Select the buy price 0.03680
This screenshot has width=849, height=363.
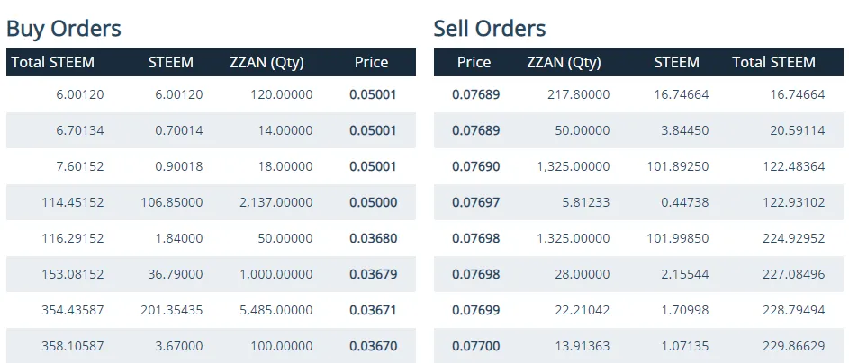[x=373, y=238]
